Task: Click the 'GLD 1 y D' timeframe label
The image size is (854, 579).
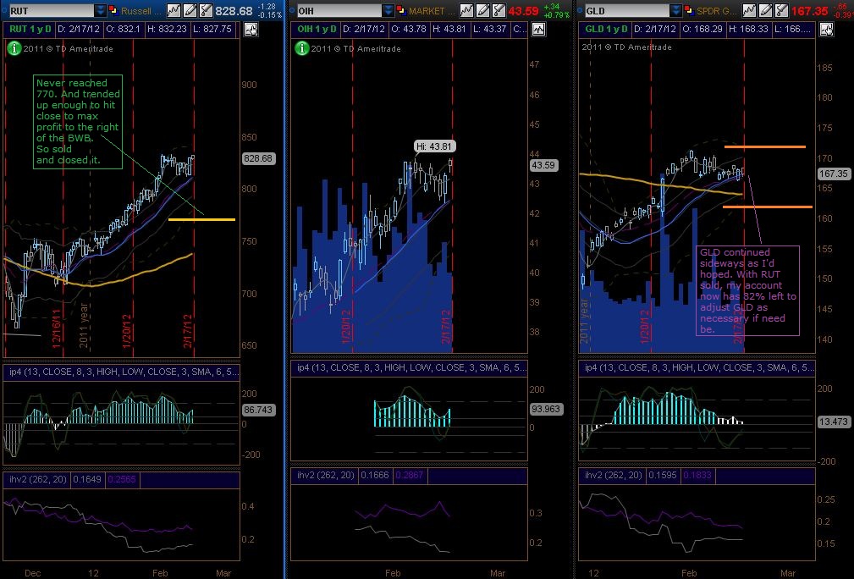Action: click(606, 29)
